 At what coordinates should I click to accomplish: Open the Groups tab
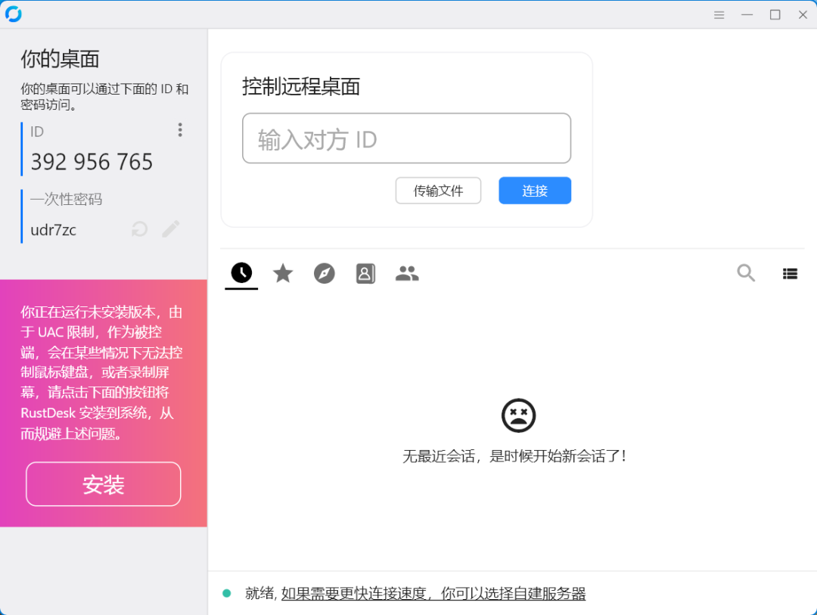click(407, 273)
